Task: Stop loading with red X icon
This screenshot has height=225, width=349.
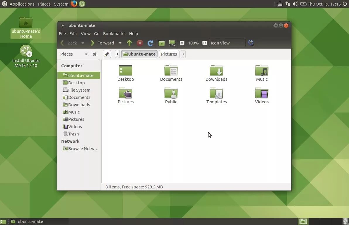Action: [140, 43]
